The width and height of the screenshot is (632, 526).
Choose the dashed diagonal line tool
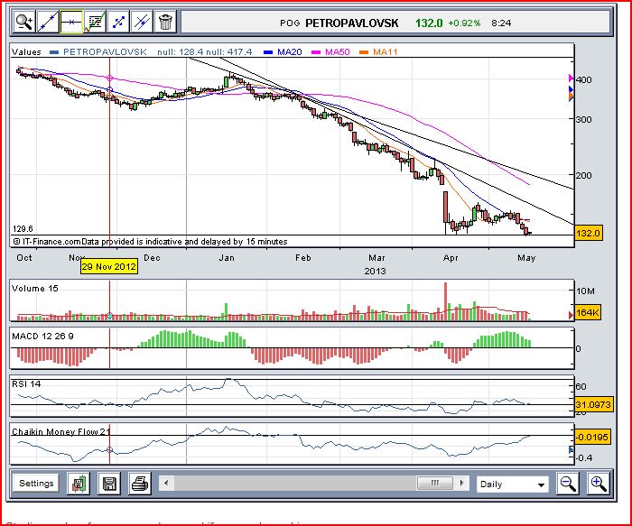tap(118, 22)
